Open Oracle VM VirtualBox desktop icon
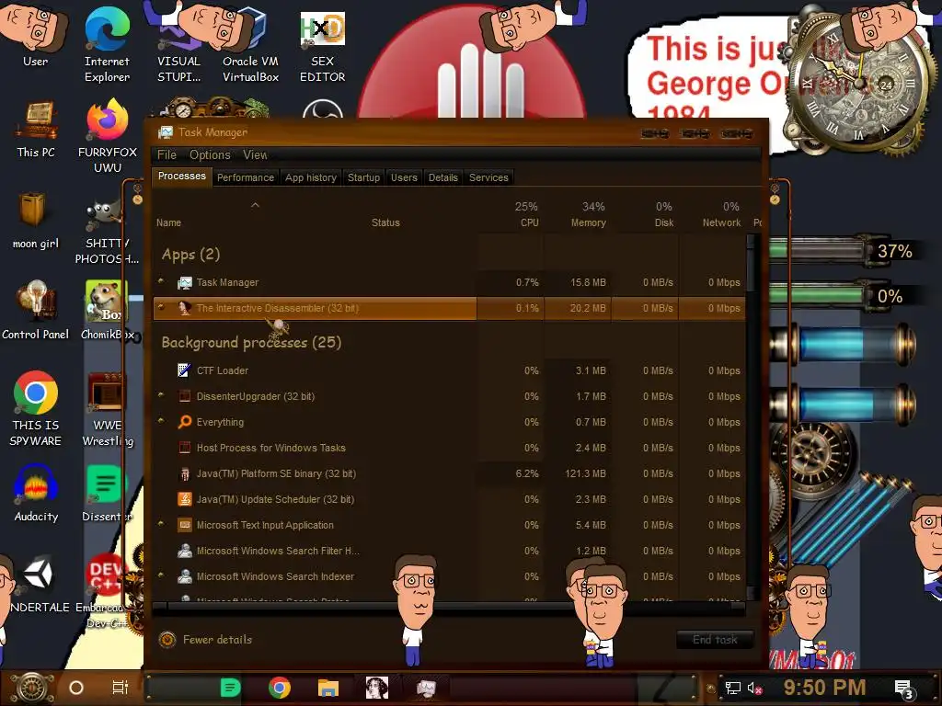Image resolution: width=942 pixels, height=706 pixels. point(250,47)
